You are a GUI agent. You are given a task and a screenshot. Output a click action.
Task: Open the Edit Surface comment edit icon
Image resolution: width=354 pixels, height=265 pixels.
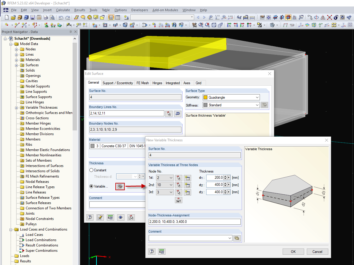[100, 217]
